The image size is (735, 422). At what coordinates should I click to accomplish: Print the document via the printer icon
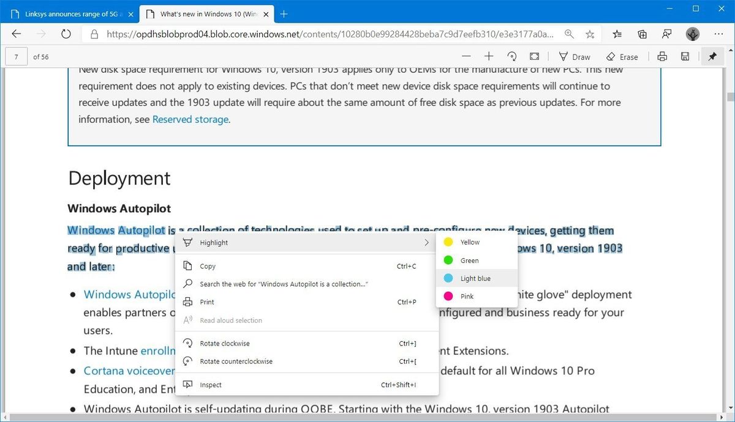pyautogui.click(x=661, y=56)
